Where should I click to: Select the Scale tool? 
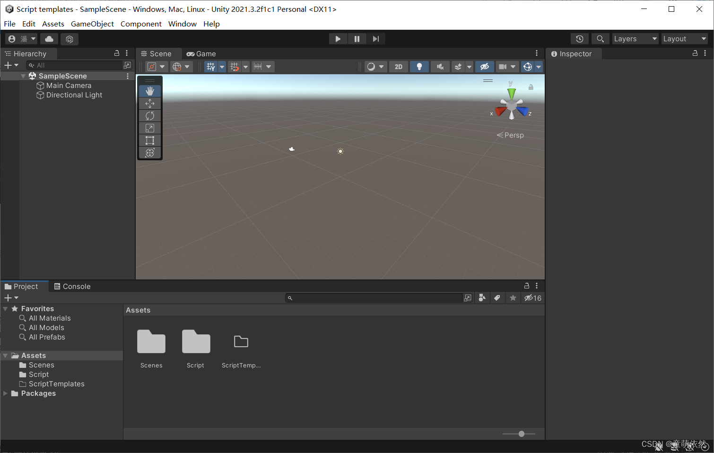click(x=150, y=128)
